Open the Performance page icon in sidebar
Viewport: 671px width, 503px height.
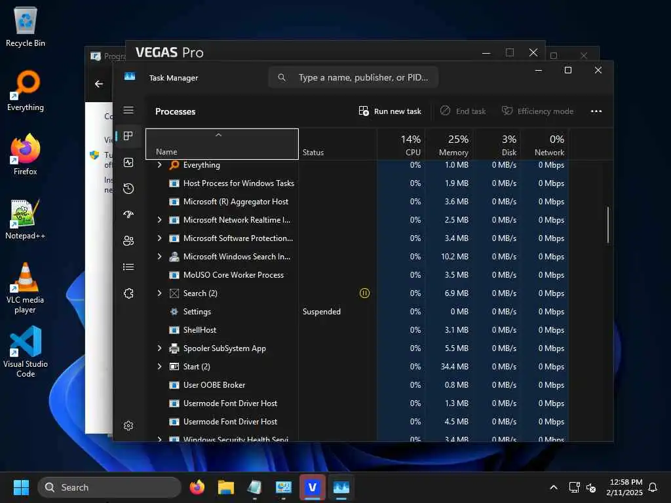[128, 162]
